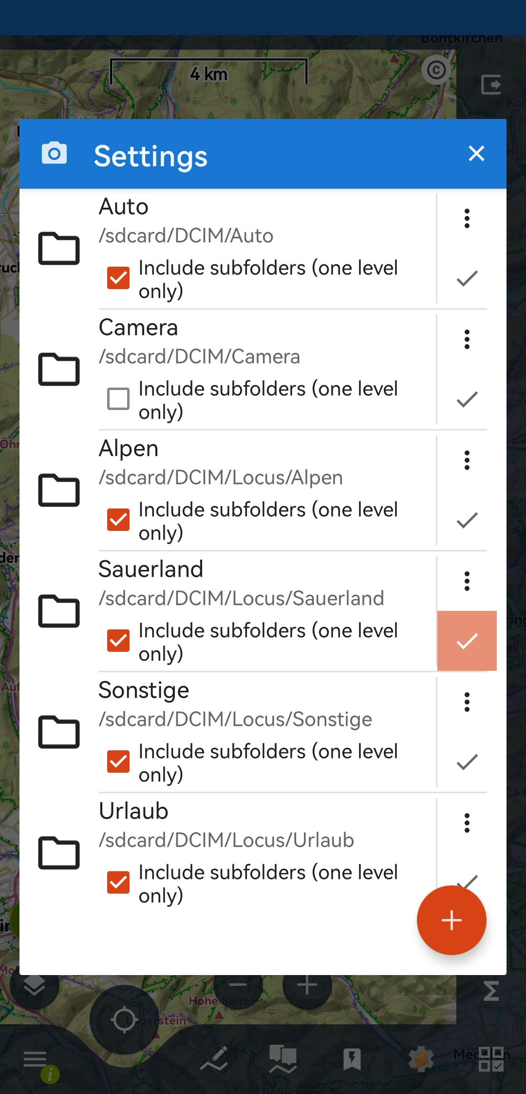This screenshot has height=1094, width=526.
Task: Click the camera icon in Settings header
Action: (x=54, y=154)
